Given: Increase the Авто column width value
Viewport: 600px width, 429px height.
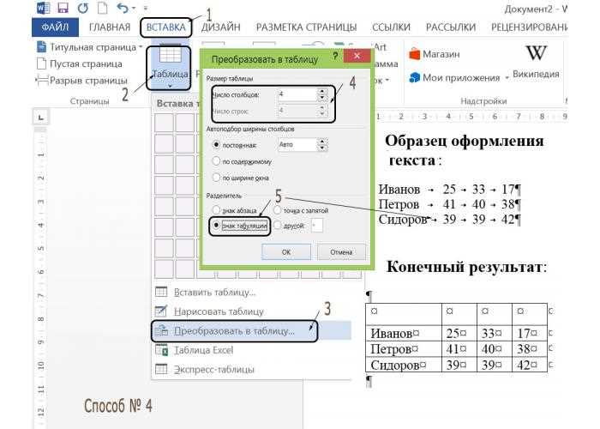Looking at the screenshot, I should (x=322, y=142).
